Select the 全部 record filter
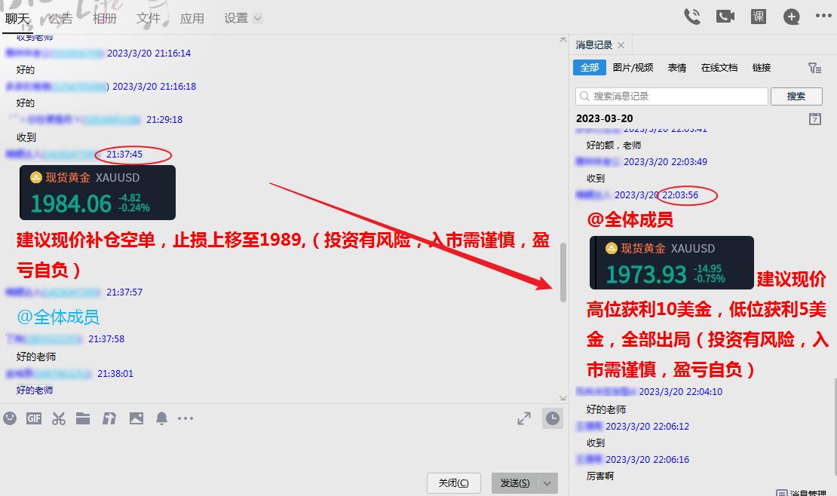This screenshot has height=496, width=837. [590, 68]
